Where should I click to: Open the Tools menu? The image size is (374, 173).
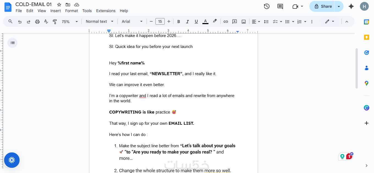coord(87,11)
